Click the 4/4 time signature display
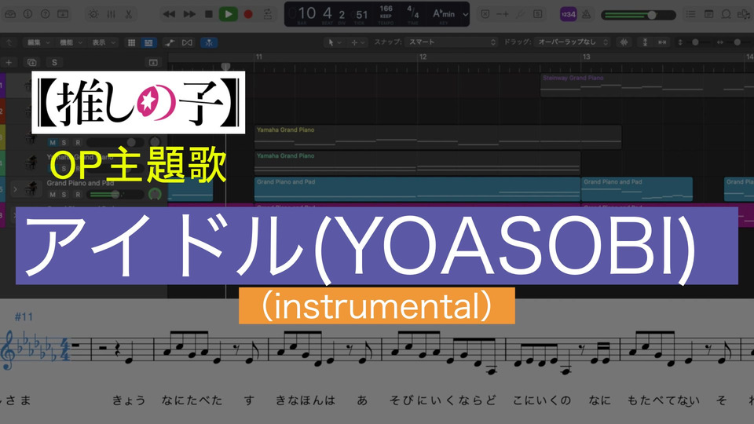This screenshot has height=424, width=754. tap(412, 14)
